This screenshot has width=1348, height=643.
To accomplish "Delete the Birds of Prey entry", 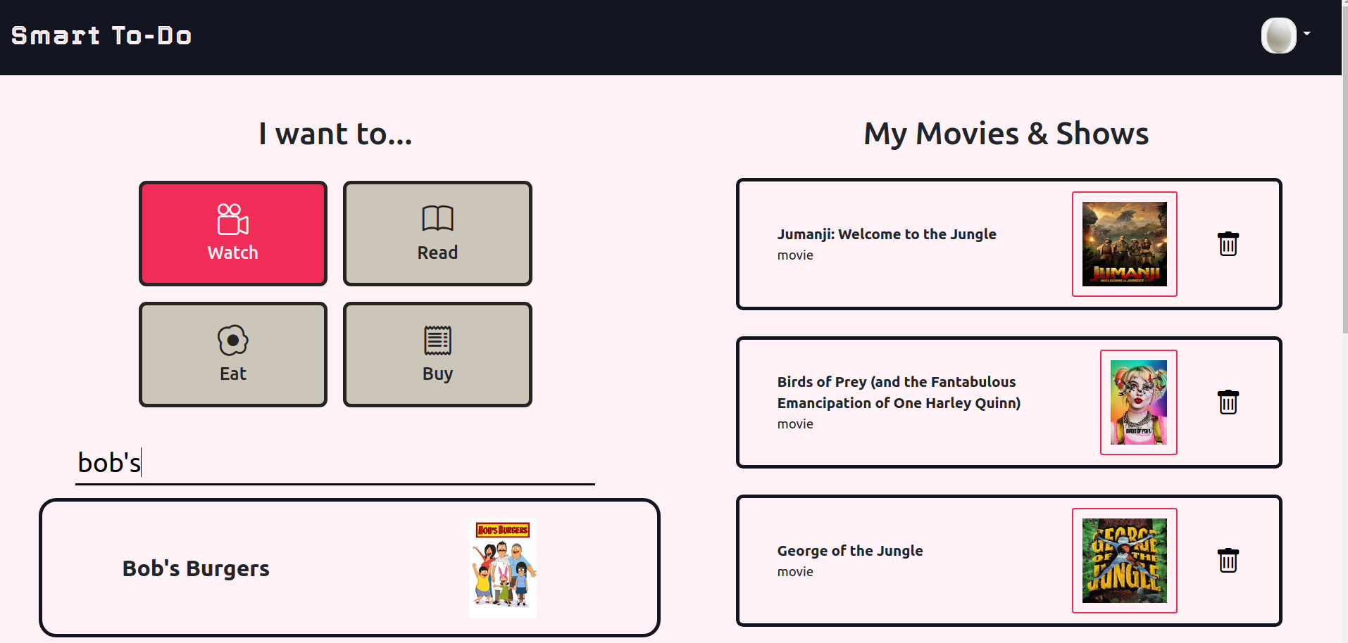I will (x=1228, y=402).
